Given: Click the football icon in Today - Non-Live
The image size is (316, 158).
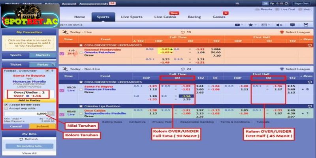Looking at the screenshot, I should [x=65, y=69].
